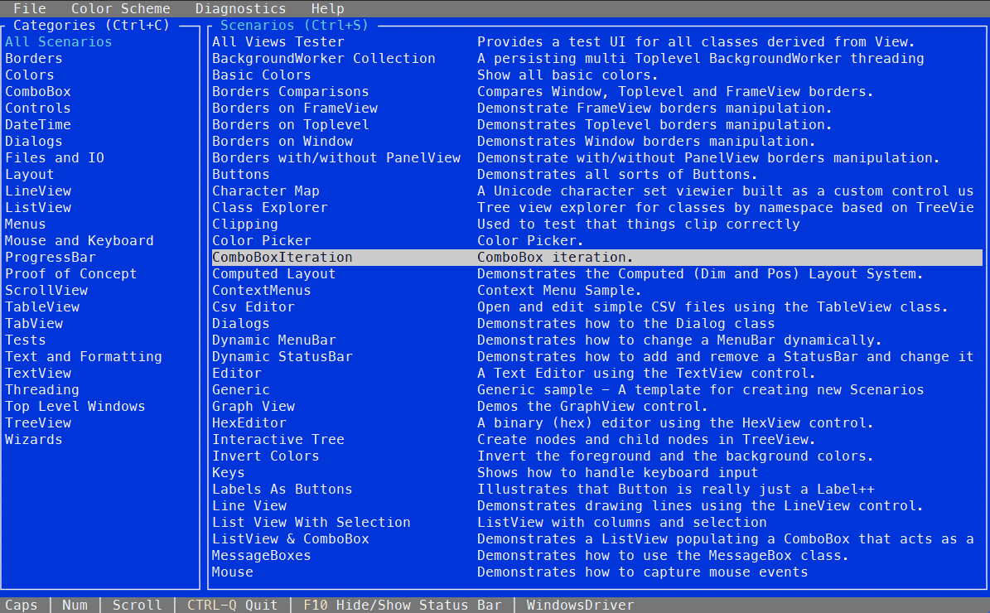Select the Tests category
The width and height of the screenshot is (990, 613).
(25, 340)
